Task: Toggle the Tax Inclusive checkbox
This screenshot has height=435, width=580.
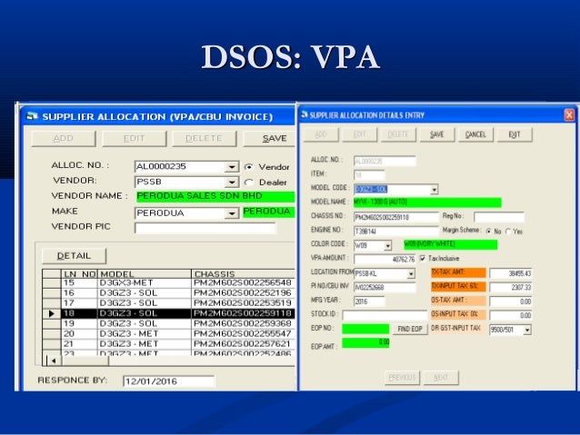Action: click(x=423, y=258)
